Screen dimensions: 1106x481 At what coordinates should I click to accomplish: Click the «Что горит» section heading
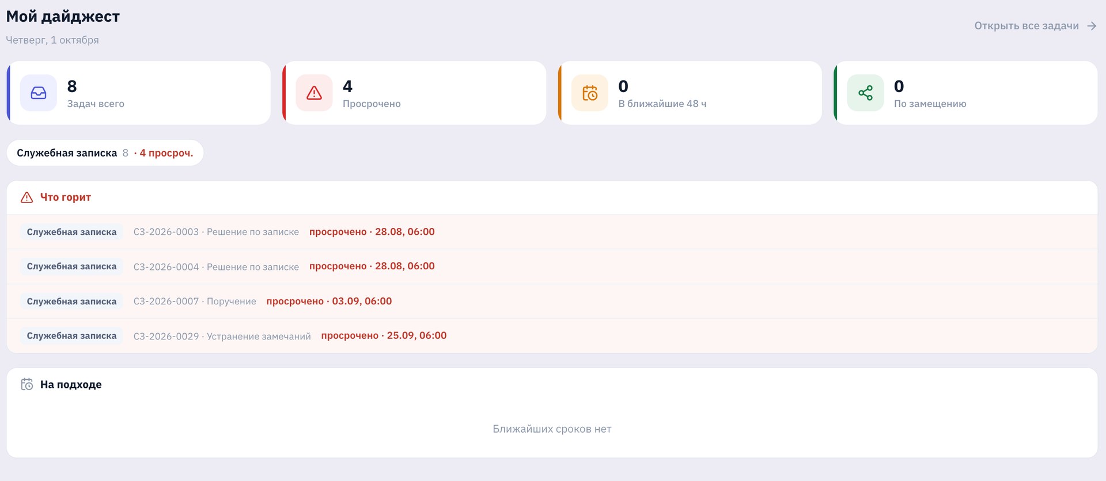66,197
